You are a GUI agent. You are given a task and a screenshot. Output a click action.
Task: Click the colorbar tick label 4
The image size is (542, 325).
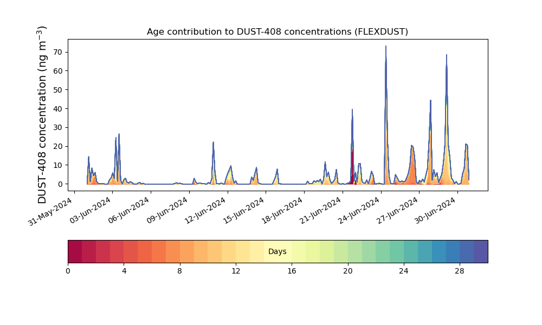click(x=124, y=271)
